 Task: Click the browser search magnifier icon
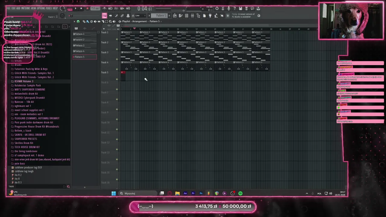click(x=68, y=187)
